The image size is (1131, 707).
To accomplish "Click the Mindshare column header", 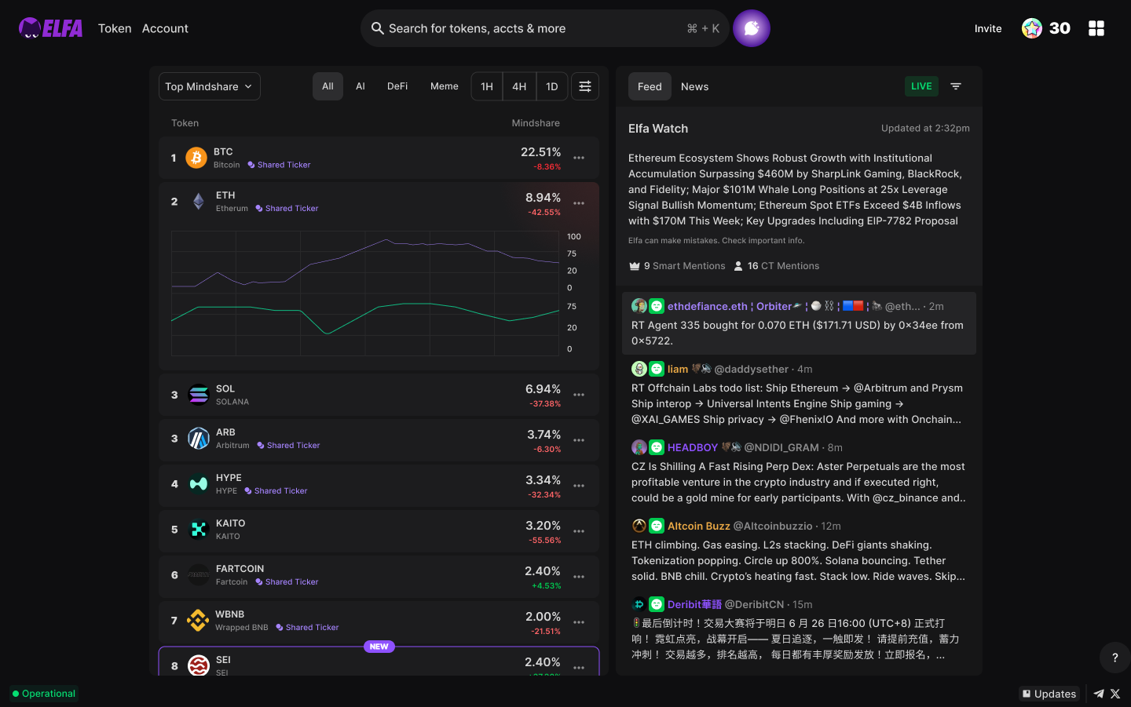I will click(536, 123).
